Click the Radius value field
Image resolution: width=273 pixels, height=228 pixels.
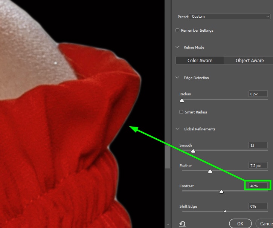pos(258,94)
